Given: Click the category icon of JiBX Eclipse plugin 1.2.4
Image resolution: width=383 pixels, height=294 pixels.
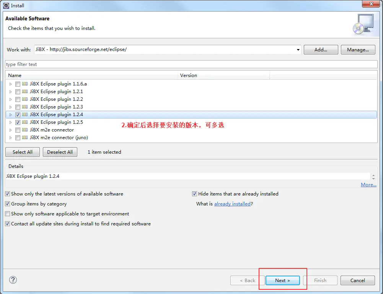Looking at the screenshot, I should pos(25,114).
